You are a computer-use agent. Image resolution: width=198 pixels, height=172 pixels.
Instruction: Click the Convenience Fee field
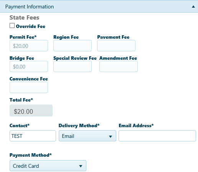point(29,87)
